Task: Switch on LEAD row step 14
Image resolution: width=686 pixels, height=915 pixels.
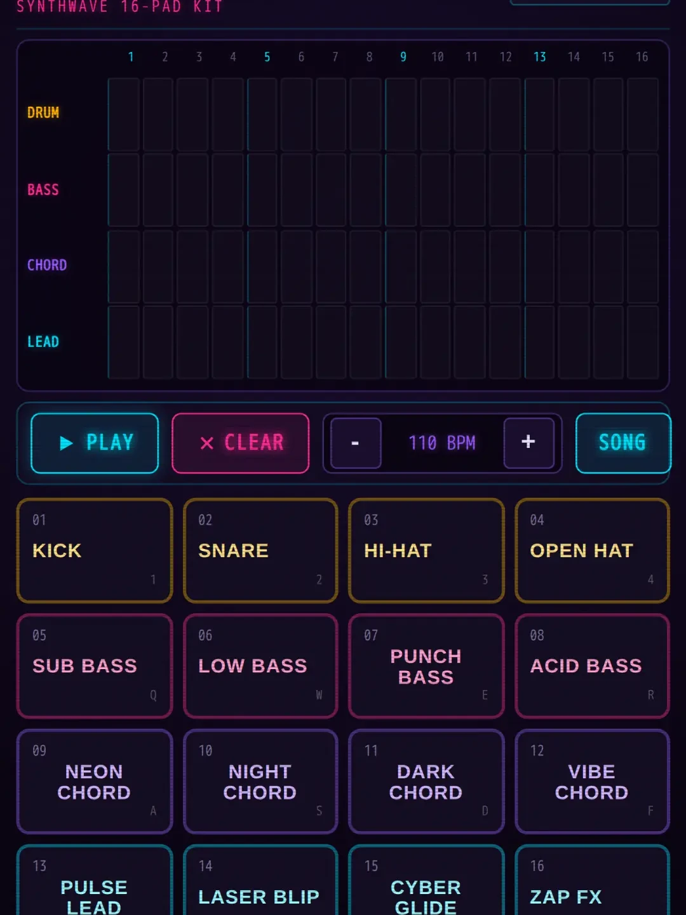Action: (x=574, y=342)
